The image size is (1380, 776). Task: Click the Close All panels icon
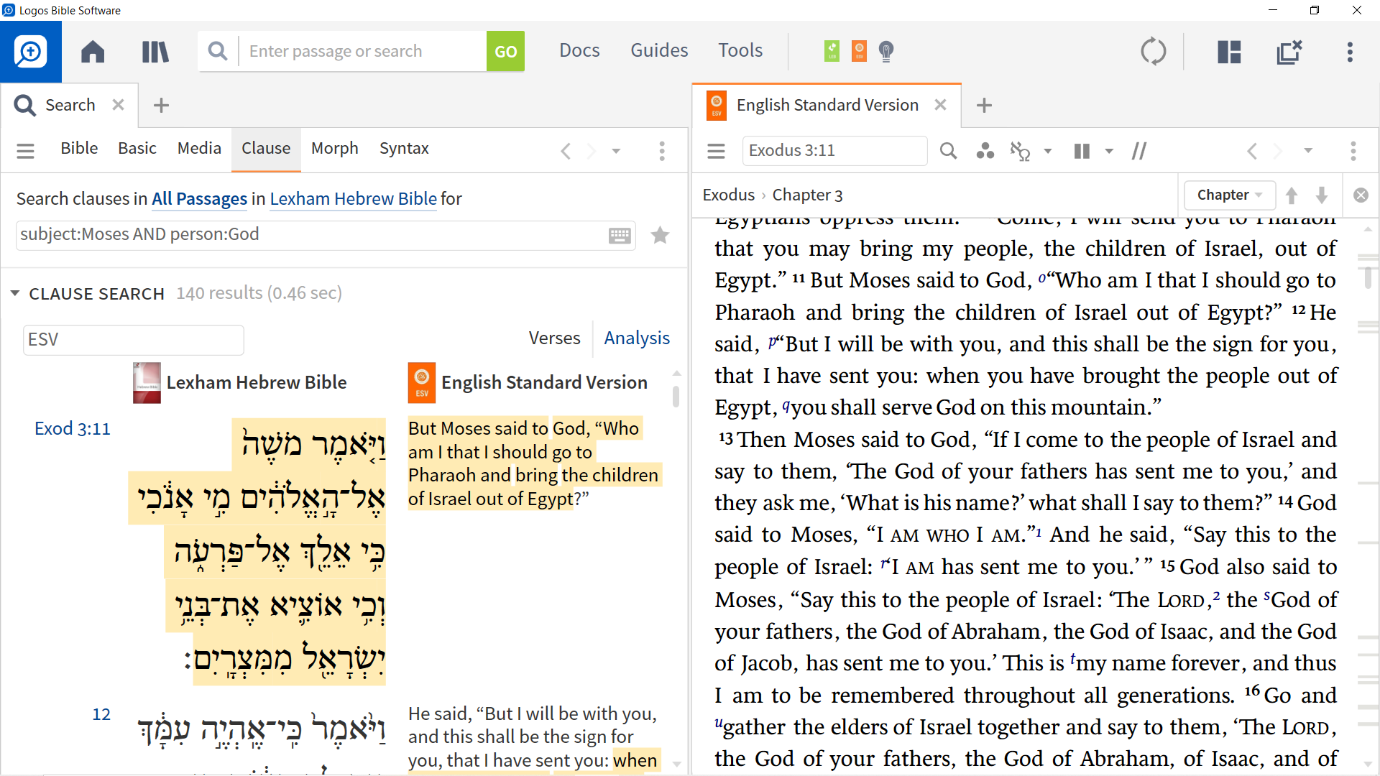click(1289, 51)
